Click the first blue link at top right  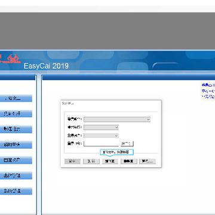(x=208, y=85)
